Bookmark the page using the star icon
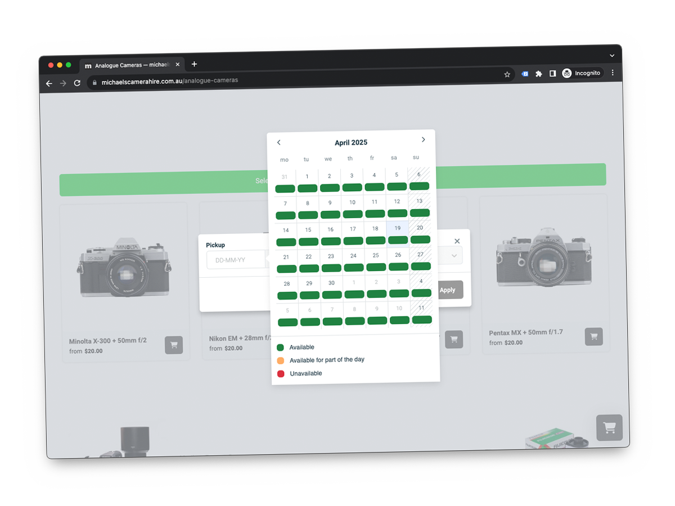The height and width of the screenshot is (506, 675). pos(507,74)
